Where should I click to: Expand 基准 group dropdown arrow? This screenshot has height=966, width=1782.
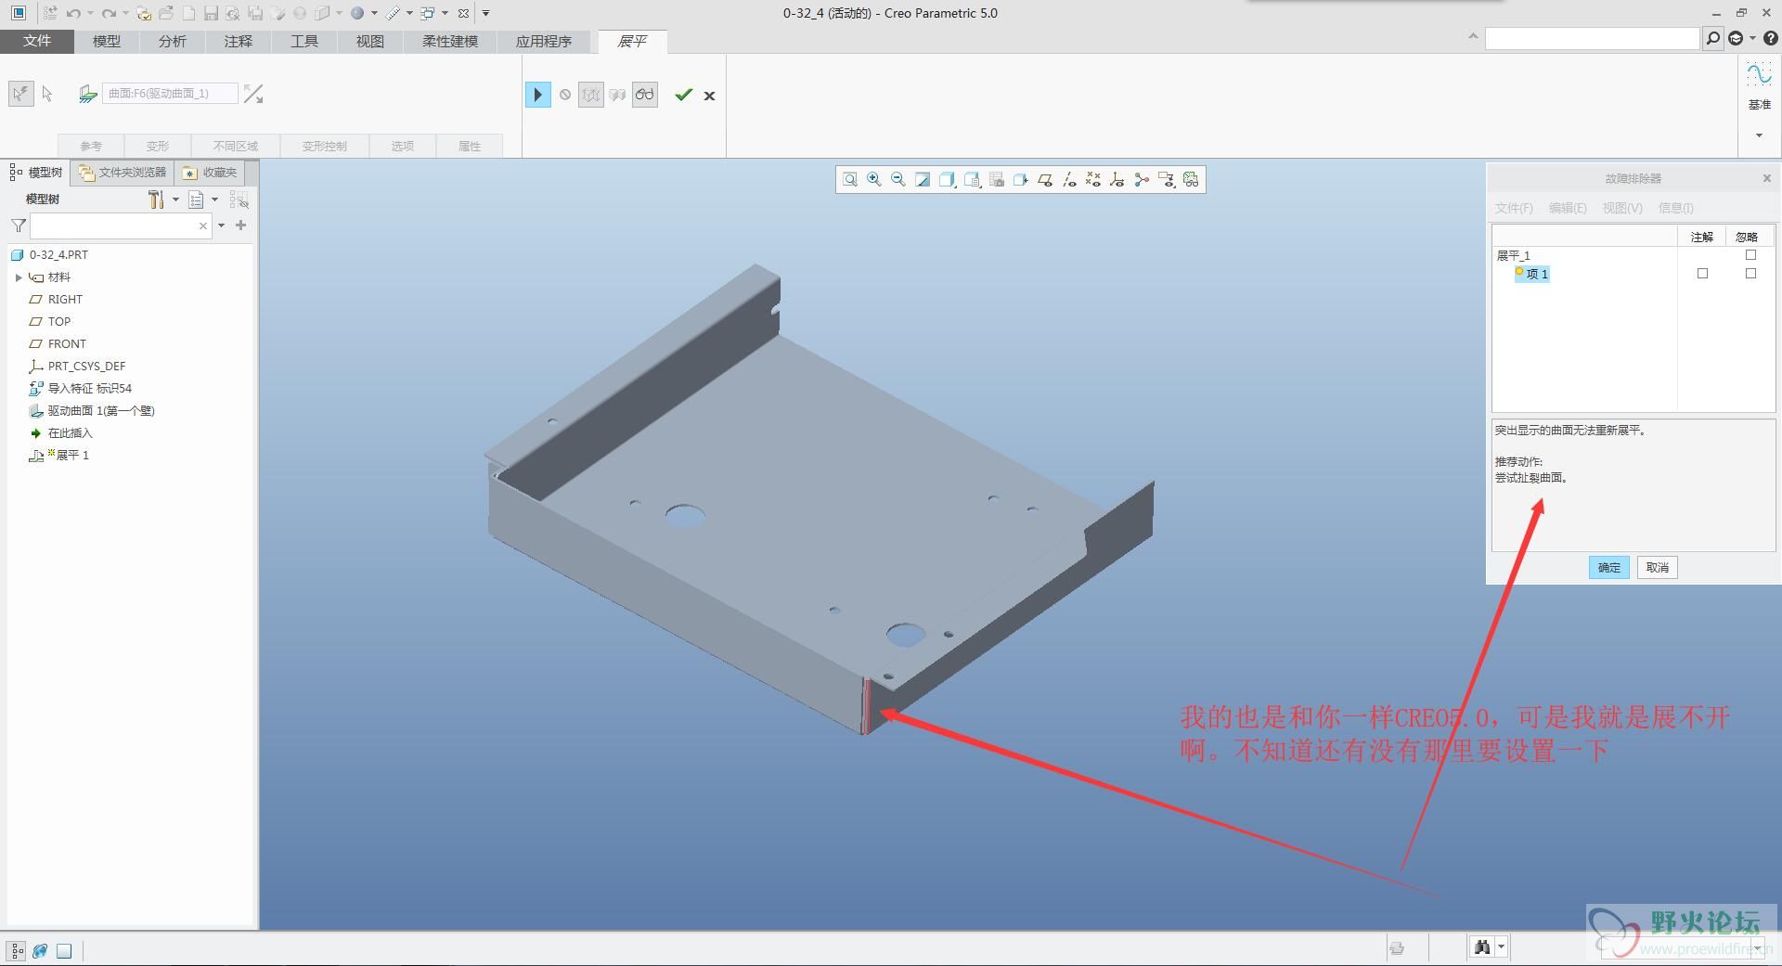1759,135
